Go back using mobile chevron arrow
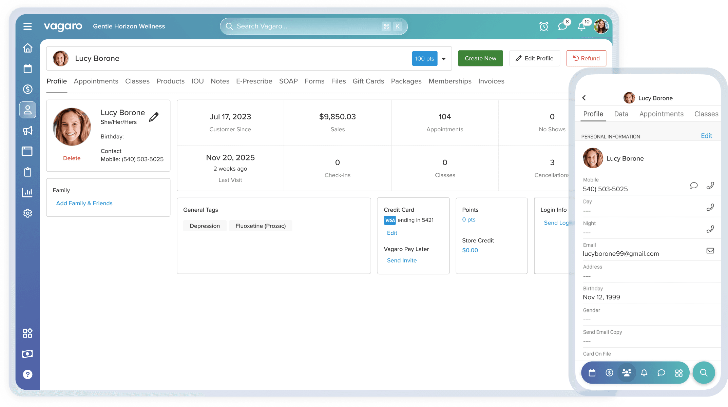 (x=584, y=98)
